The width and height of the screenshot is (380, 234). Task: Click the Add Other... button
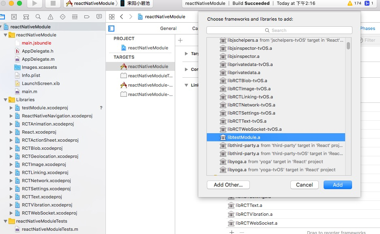click(x=228, y=185)
